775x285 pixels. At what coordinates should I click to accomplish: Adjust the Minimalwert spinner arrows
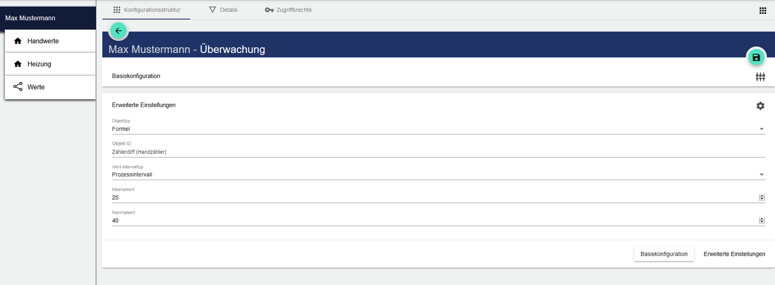762,198
